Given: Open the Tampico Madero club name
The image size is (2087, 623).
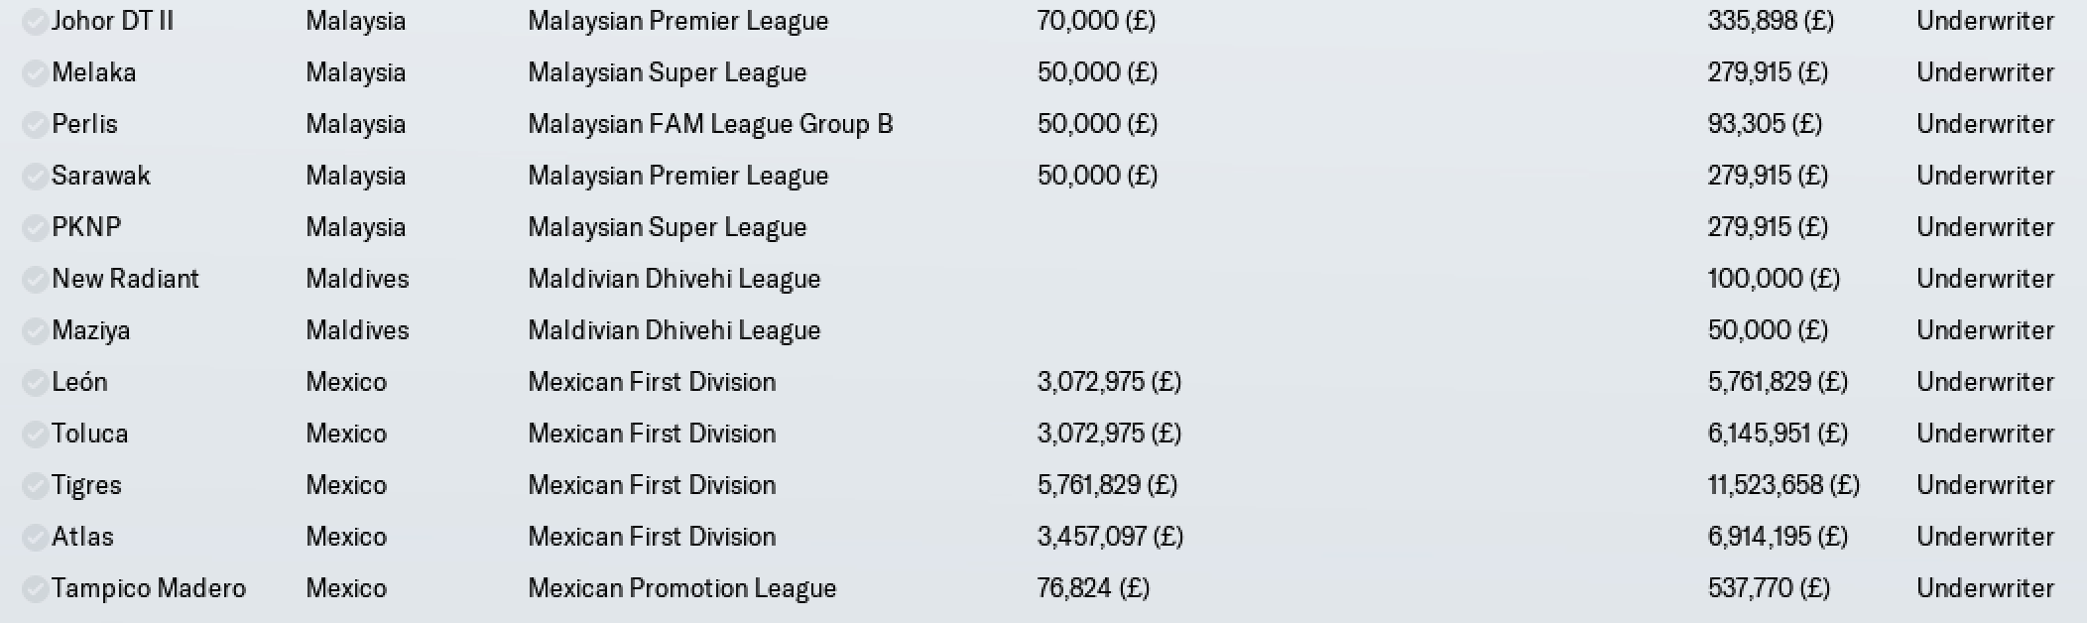Looking at the screenshot, I should [x=149, y=588].
